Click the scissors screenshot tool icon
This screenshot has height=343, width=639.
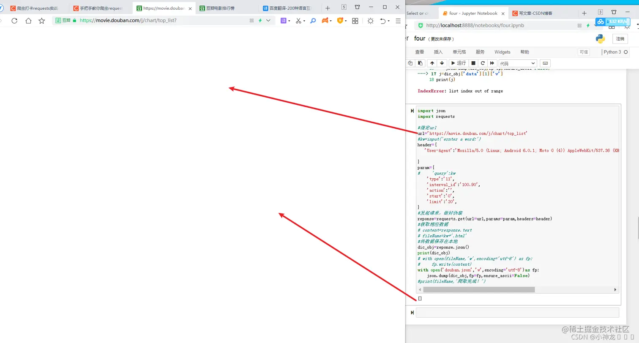pos(298,21)
